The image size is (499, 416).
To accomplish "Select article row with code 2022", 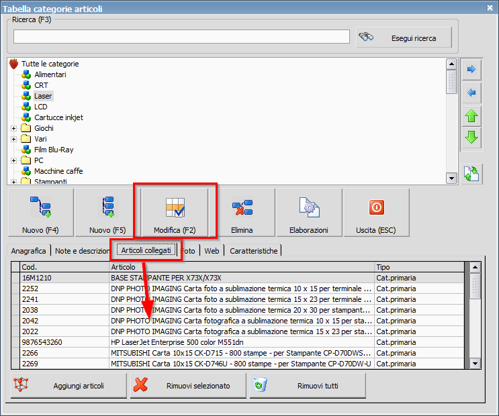I will pos(238,331).
